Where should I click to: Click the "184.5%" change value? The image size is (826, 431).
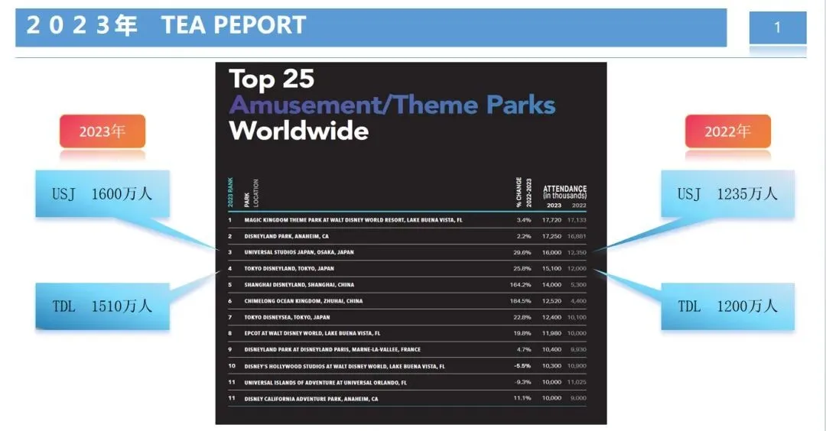(x=521, y=301)
